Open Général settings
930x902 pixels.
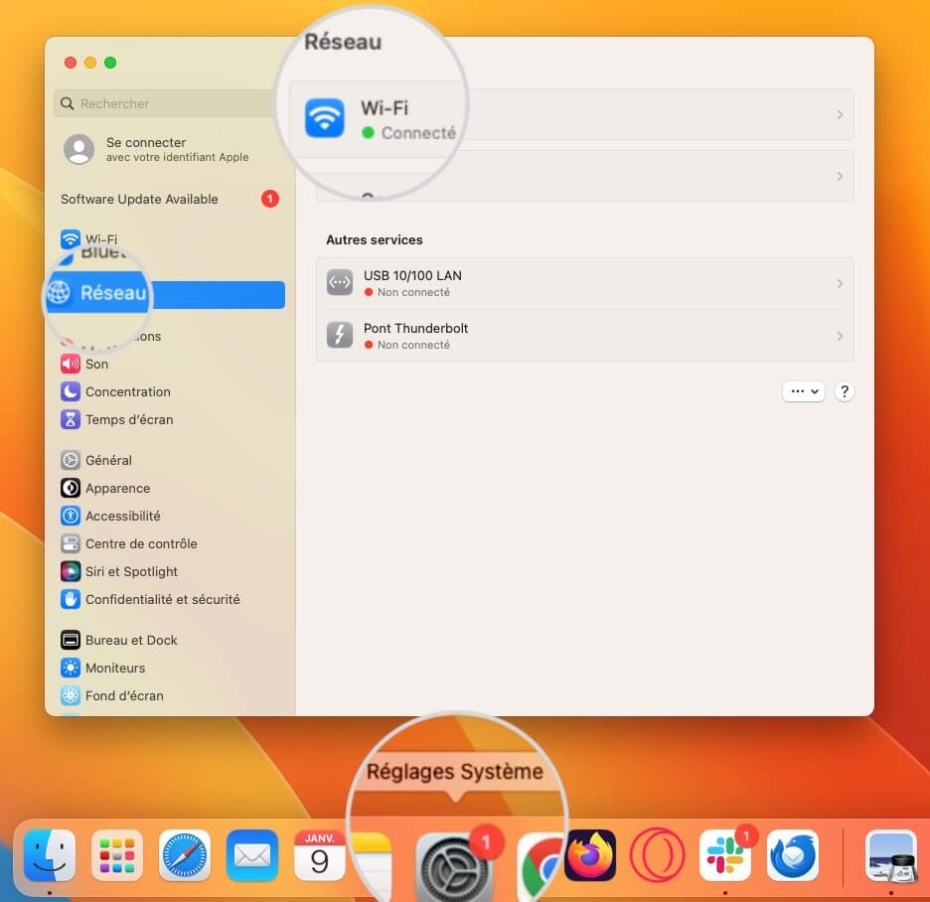click(96, 460)
